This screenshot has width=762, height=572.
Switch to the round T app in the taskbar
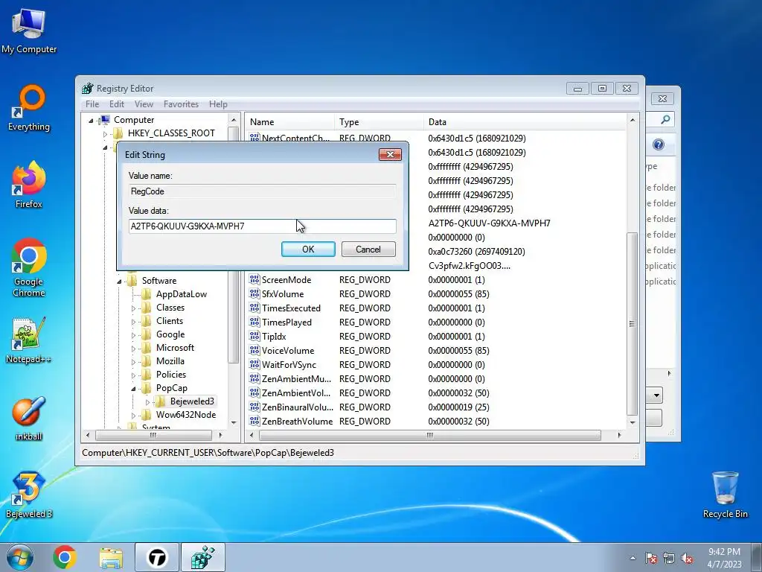tap(157, 557)
